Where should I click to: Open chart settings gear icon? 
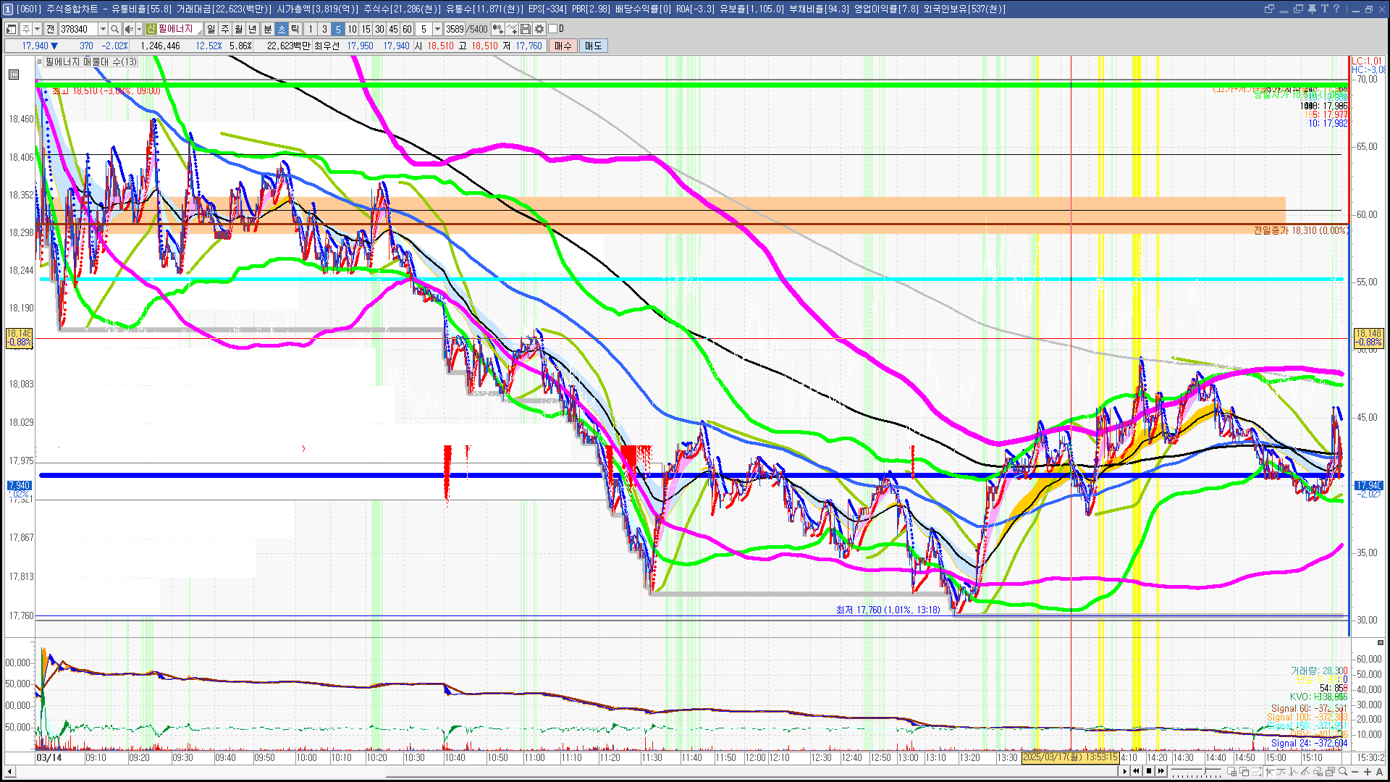coord(539,29)
